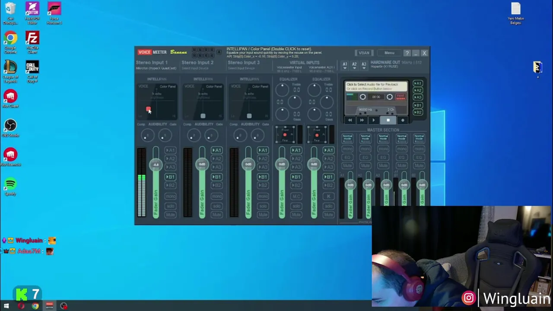
Task: Toggle recorder B2 output routing
Action: tap(417, 112)
